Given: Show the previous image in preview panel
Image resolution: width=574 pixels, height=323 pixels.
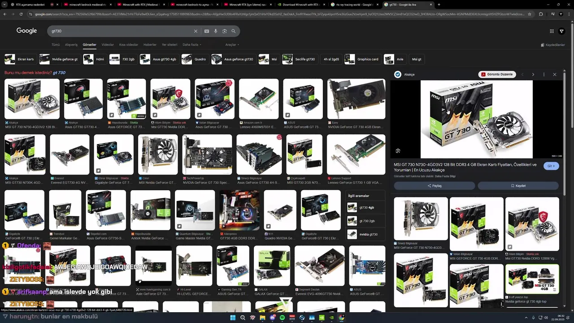Looking at the screenshot, I should (522, 74).
